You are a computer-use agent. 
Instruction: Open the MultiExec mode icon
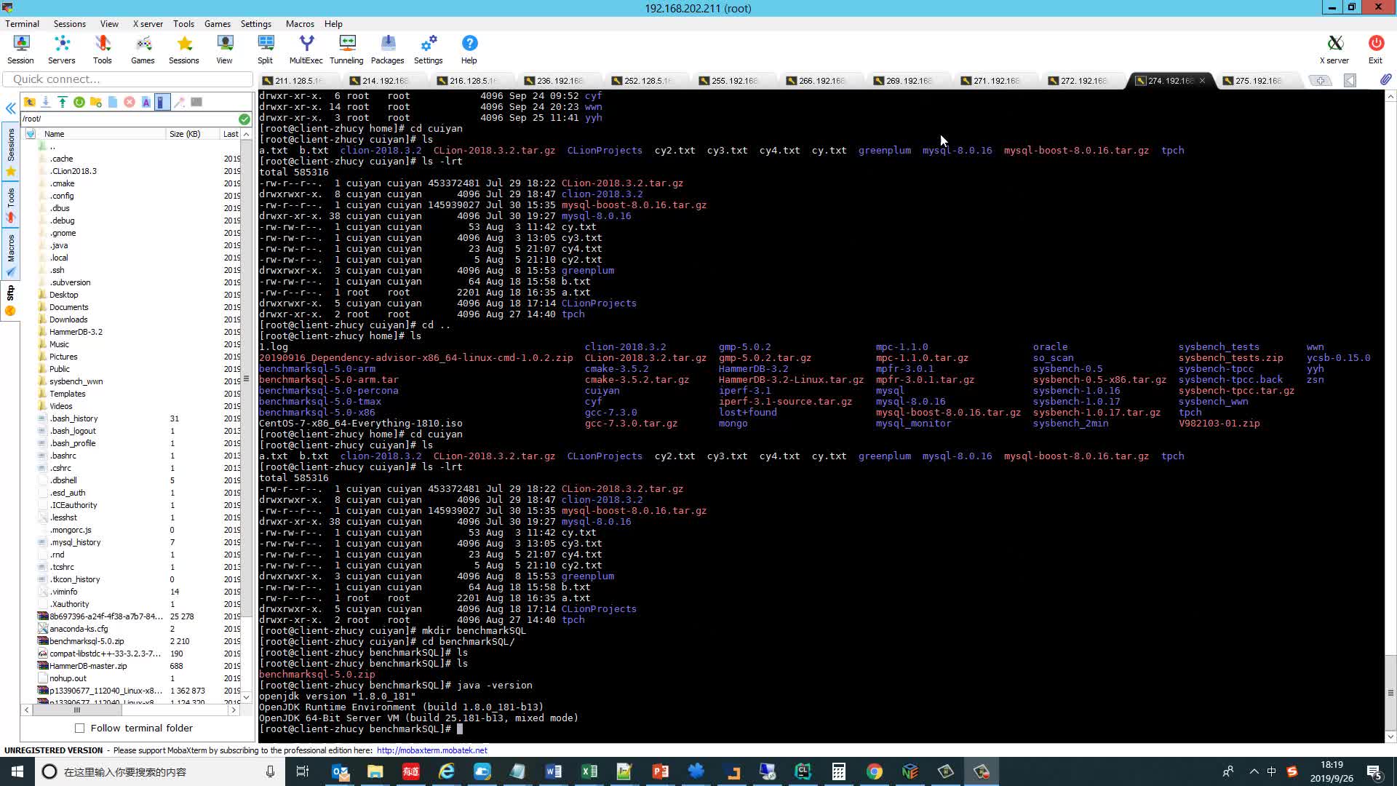(306, 49)
